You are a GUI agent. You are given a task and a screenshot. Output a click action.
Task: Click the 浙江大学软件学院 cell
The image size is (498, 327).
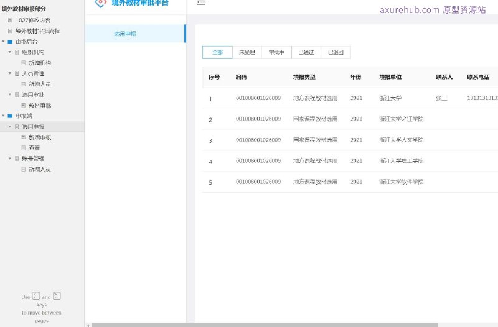pos(401,182)
